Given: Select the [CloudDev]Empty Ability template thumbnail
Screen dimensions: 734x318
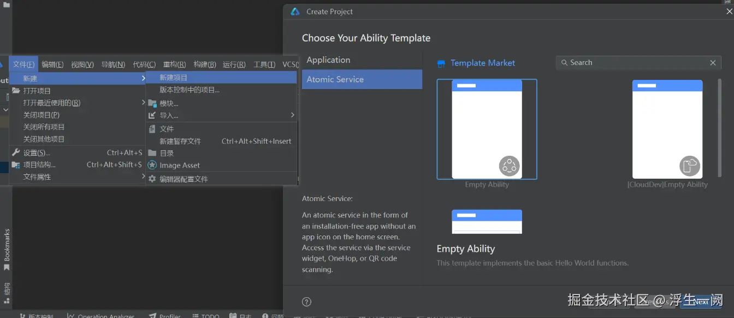Looking at the screenshot, I should [x=667, y=129].
